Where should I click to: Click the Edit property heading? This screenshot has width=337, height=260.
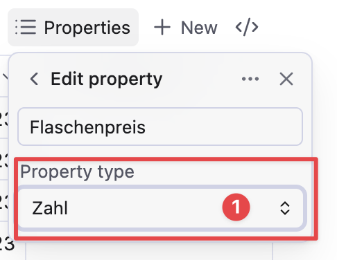106,79
